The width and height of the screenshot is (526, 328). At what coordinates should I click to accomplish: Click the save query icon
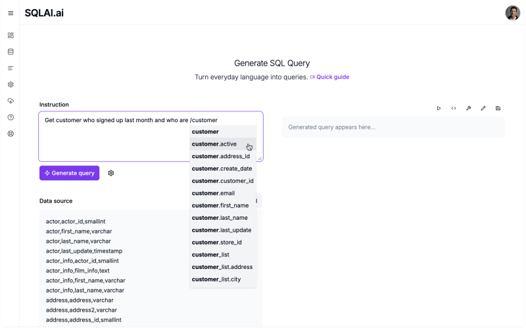498,108
